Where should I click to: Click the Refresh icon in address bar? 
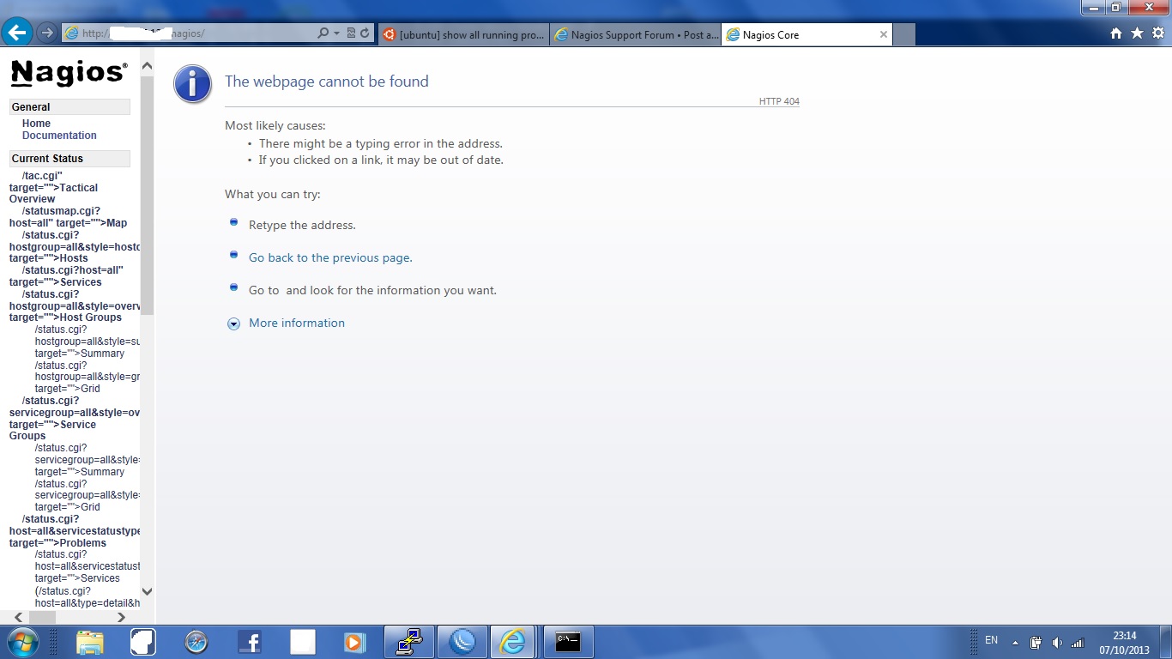(x=365, y=33)
